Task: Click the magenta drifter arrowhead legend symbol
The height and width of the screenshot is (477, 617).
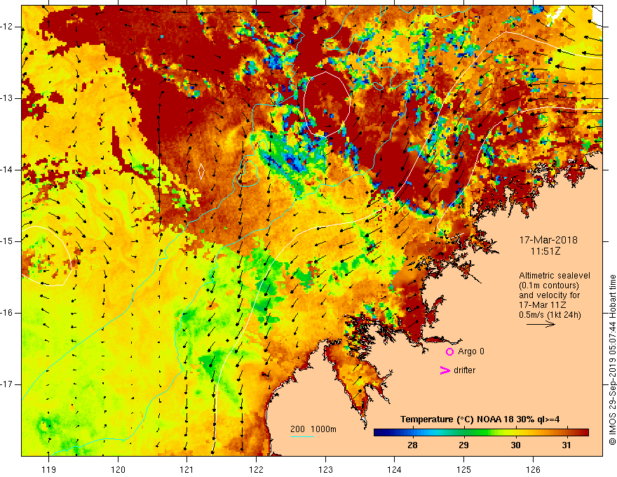Action: click(x=445, y=370)
